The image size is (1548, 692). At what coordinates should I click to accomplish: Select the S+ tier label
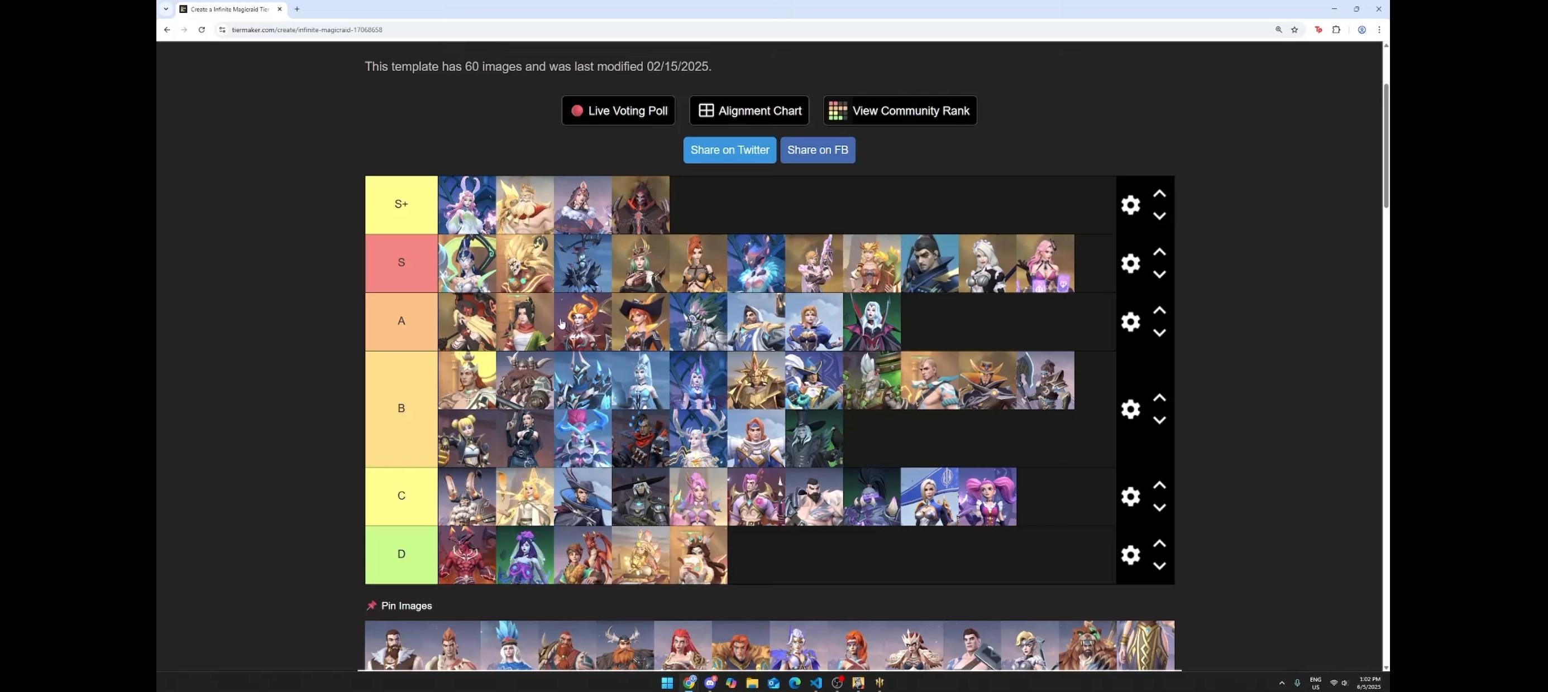click(x=402, y=205)
